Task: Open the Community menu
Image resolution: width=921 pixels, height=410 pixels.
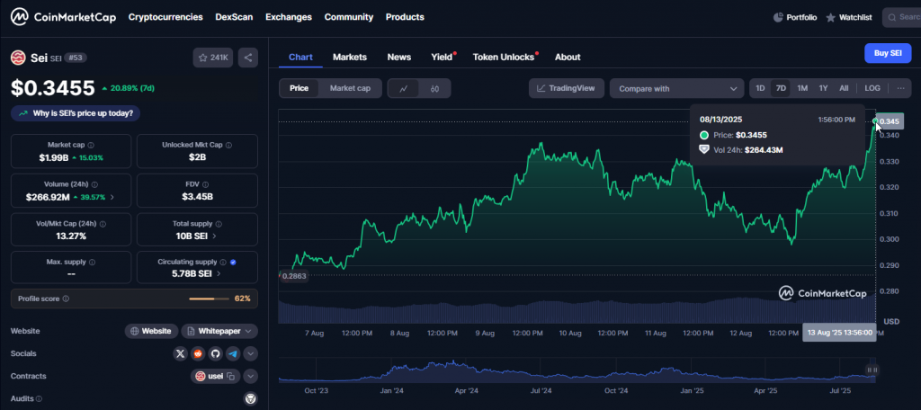Action: pos(348,17)
